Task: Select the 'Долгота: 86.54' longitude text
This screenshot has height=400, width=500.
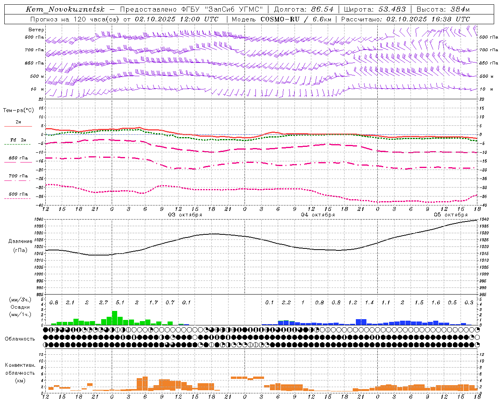Action: (x=304, y=9)
